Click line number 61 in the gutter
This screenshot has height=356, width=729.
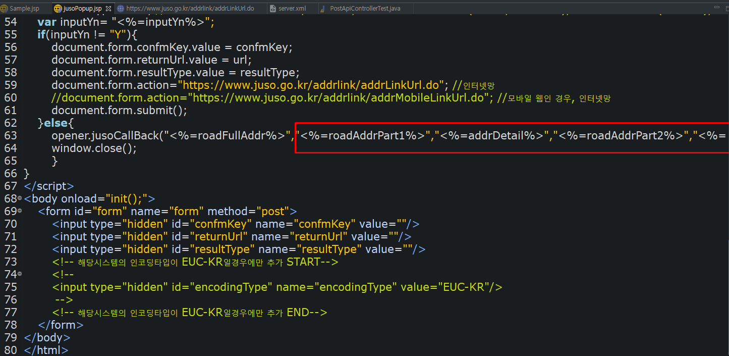tap(11, 110)
